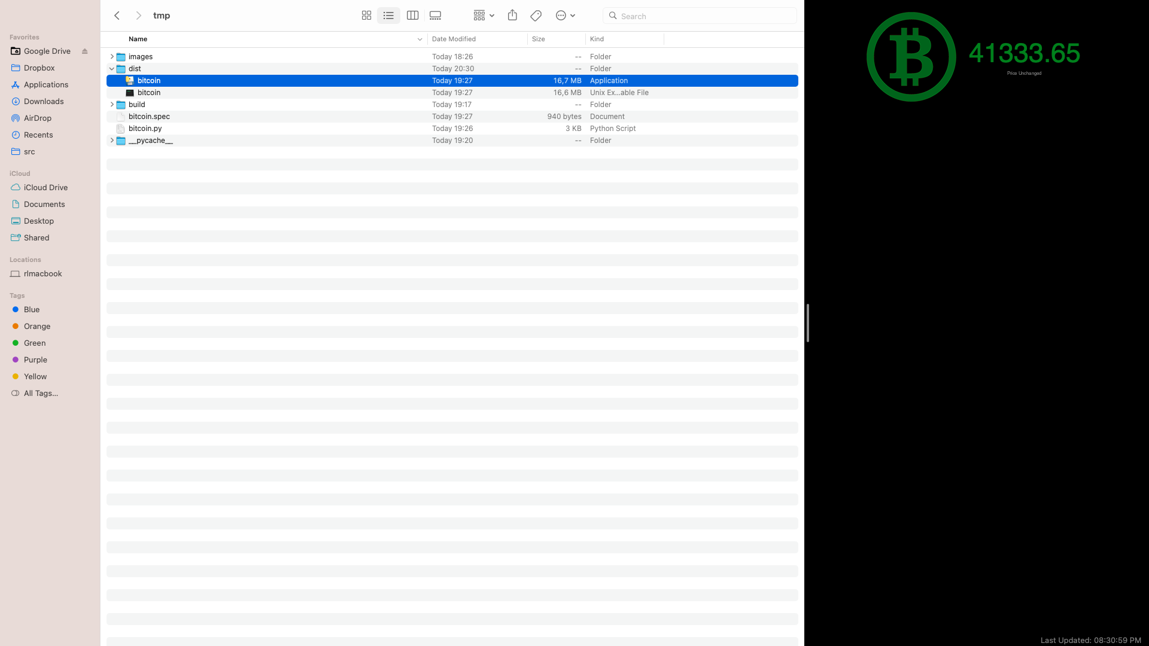Click the 41333.65 price in ticker window

click(x=1024, y=53)
